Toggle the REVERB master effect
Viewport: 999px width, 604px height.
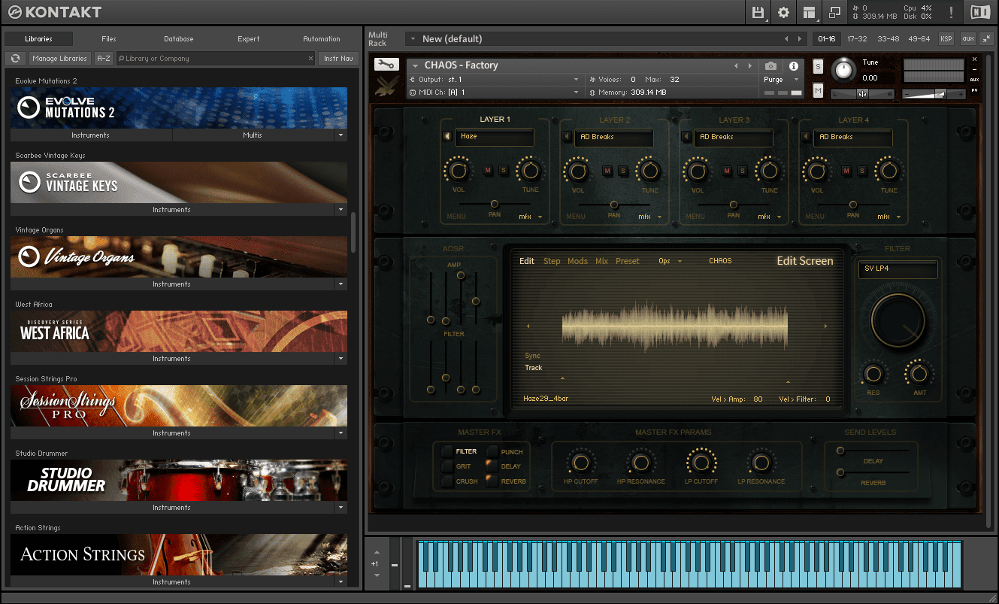[492, 481]
